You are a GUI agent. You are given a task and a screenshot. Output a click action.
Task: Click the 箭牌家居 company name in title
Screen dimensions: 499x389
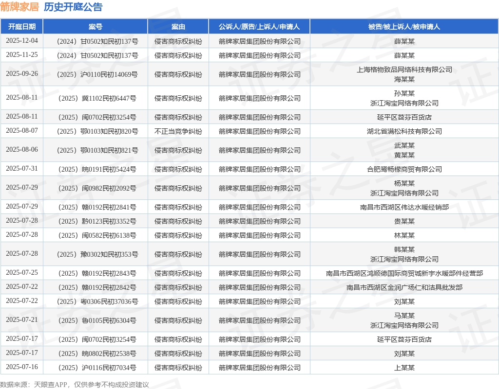point(19,7)
